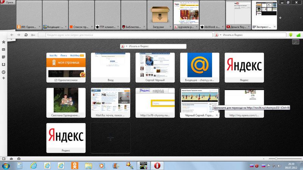Go forward with the toolbar forward arrow
The height and width of the screenshot is (170, 303).
pos(19,35)
